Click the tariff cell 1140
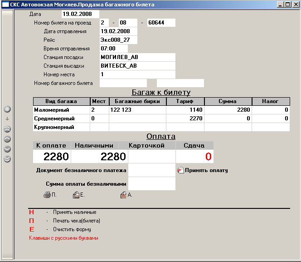The width and height of the screenshot is (301, 262). click(185, 110)
